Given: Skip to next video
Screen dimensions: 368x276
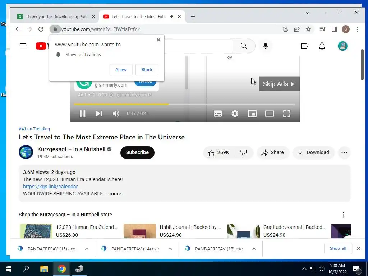Looking at the screenshot, I should coord(99,114).
